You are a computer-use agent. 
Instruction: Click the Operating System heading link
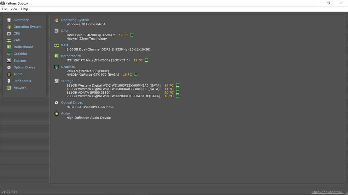coord(75,20)
